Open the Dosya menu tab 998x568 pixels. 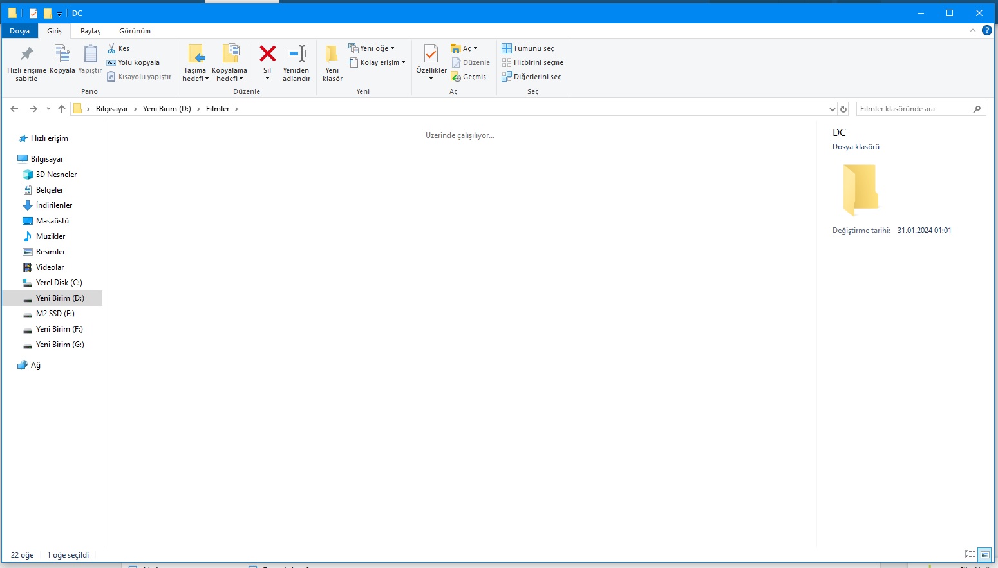[x=19, y=31]
